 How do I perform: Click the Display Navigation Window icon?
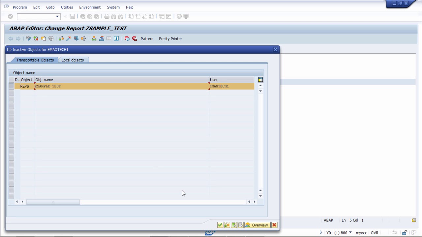(x=102, y=39)
